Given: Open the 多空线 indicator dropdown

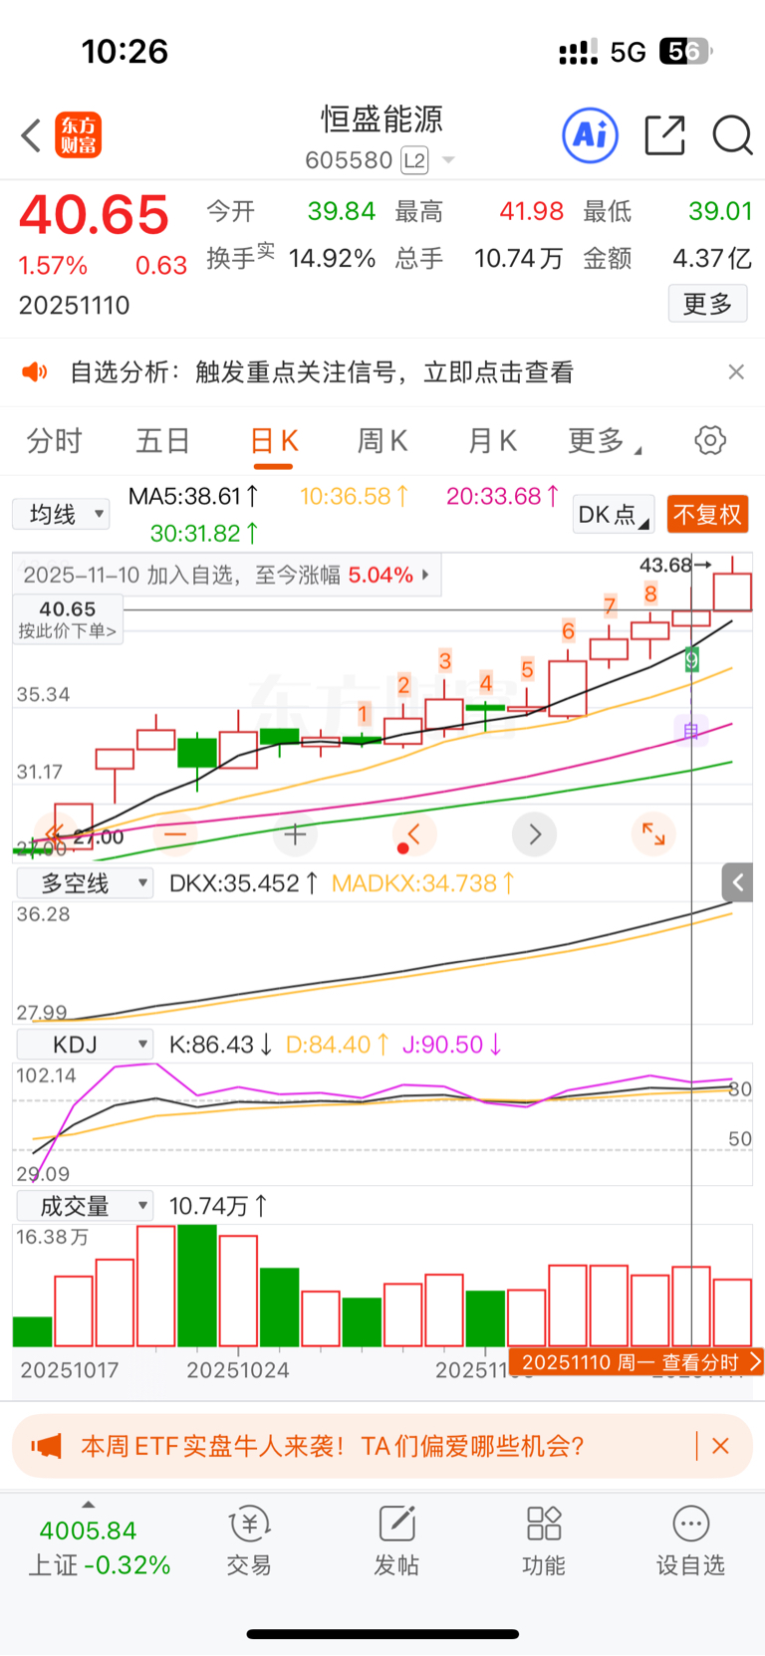Looking at the screenshot, I should 86,883.
